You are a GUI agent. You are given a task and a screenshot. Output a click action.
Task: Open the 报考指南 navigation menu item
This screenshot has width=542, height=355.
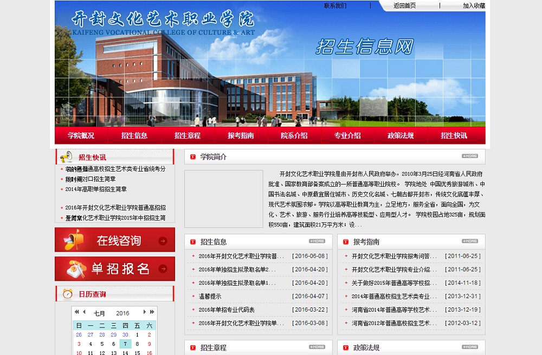pyautogui.click(x=241, y=136)
